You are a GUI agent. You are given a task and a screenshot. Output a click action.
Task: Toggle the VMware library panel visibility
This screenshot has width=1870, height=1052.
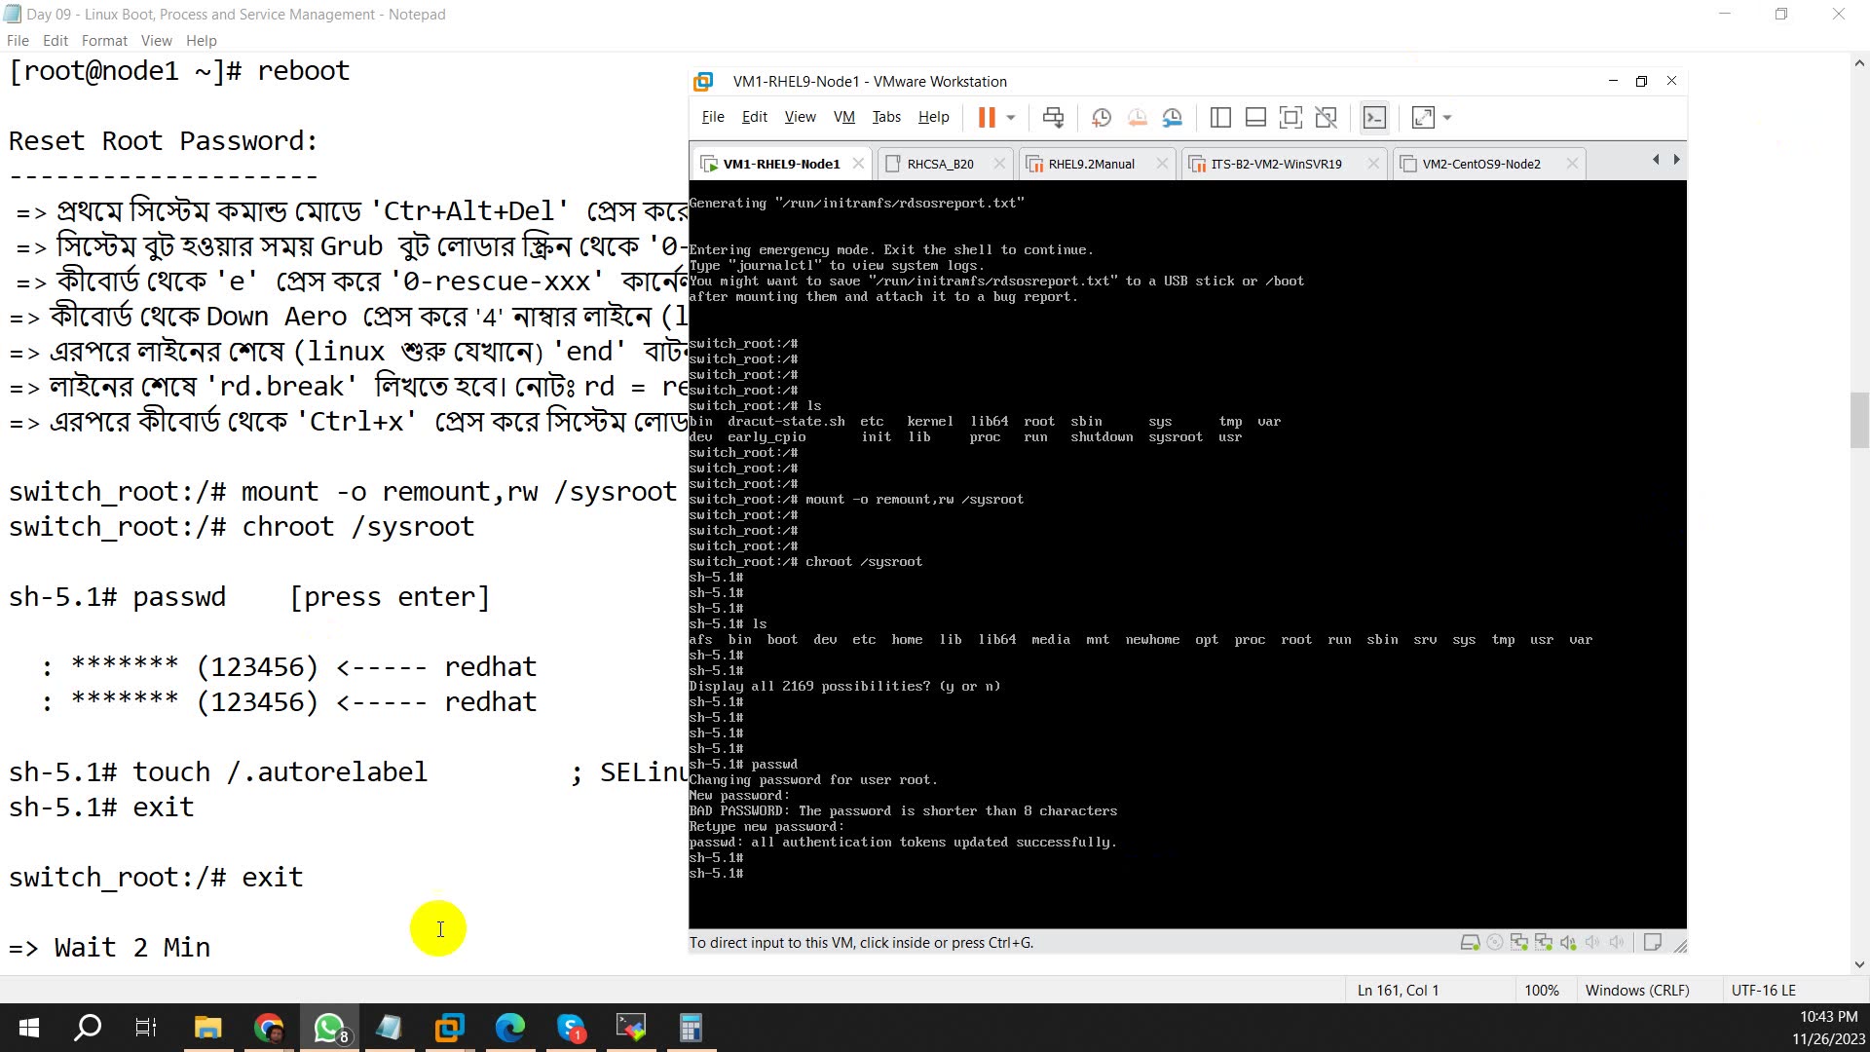1220,117
